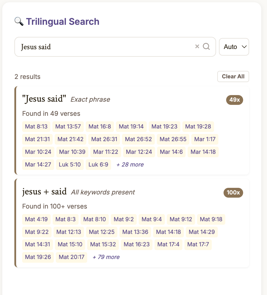Expand the 79 additional keyword matches
This screenshot has width=267, height=295.
[106, 257]
